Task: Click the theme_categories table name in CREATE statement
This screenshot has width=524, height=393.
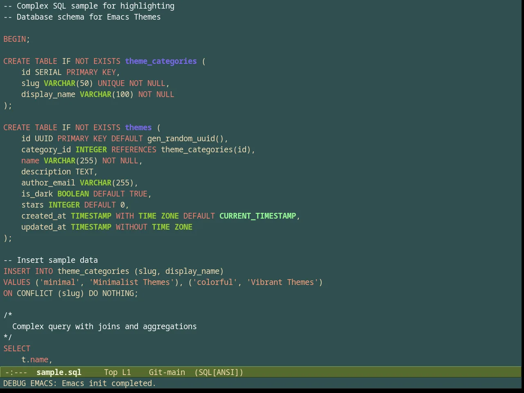Action: (x=161, y=61)
